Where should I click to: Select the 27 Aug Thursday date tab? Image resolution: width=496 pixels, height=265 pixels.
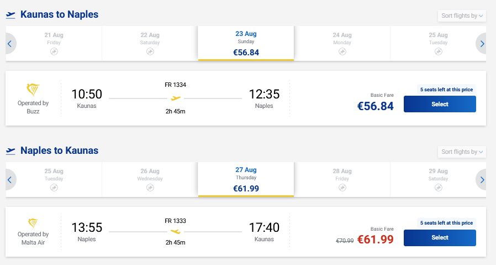click(x=246, y=179)
